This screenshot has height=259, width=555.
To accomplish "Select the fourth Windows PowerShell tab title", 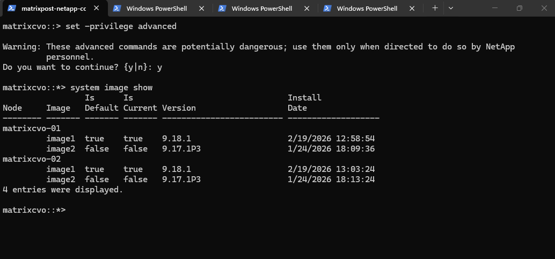I will pos(367,8).
